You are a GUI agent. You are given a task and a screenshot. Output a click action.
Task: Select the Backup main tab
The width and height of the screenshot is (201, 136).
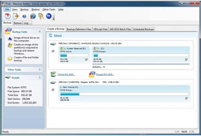(x=7, y=23)
